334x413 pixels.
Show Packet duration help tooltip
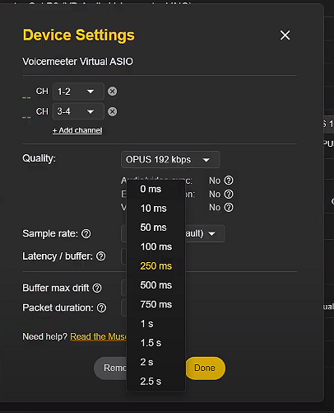click(x=101, y=308)
